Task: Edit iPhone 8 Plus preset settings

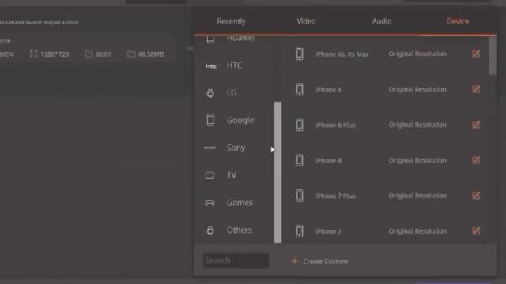Action: coord(476,125)
